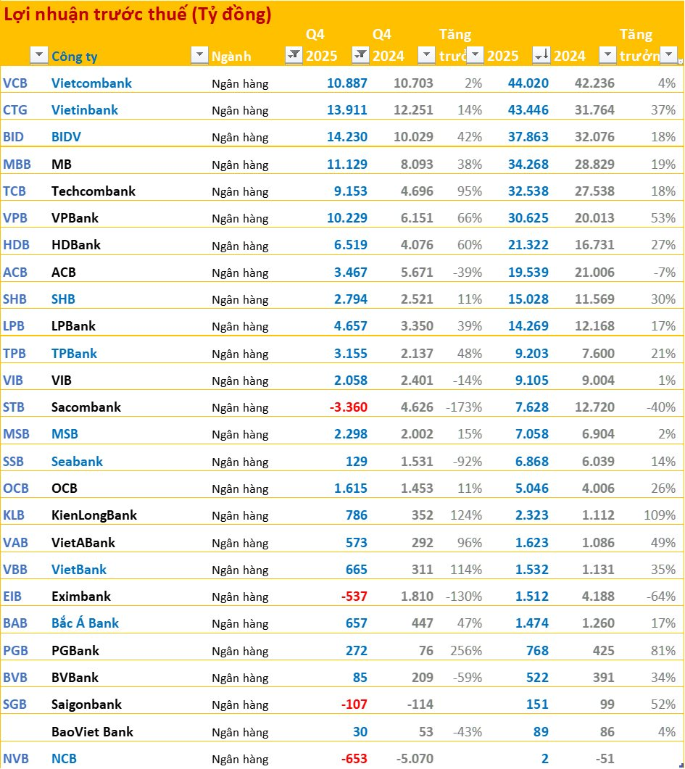Open the full-year 2024 column filter dropdown
This screenshot has height=769, width=685.
(x=607, y=56)
